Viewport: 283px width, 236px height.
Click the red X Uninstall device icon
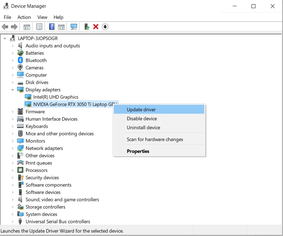coord(96,27)
